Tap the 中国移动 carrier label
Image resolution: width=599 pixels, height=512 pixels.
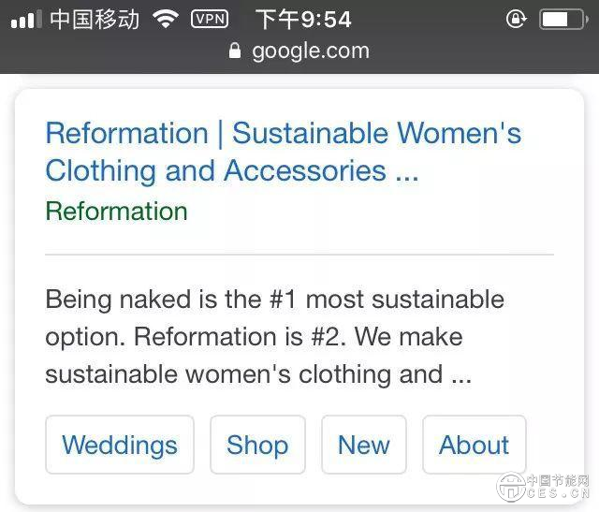[x=94, y=19]
